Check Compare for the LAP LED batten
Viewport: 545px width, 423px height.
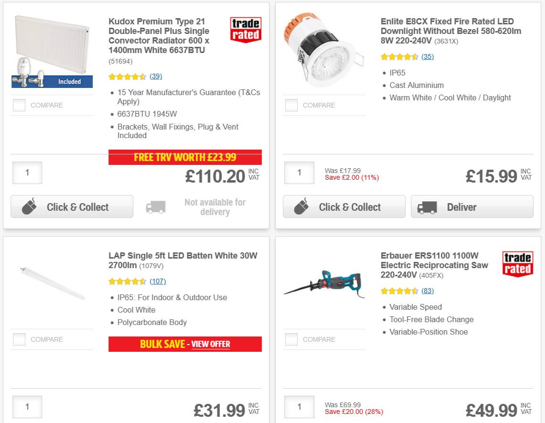[x=19, y=339]
